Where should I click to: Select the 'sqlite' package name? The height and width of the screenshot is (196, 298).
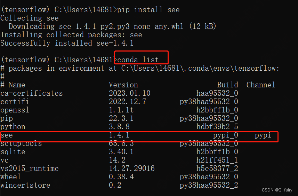pyautogui.click(x=13, y=152)
